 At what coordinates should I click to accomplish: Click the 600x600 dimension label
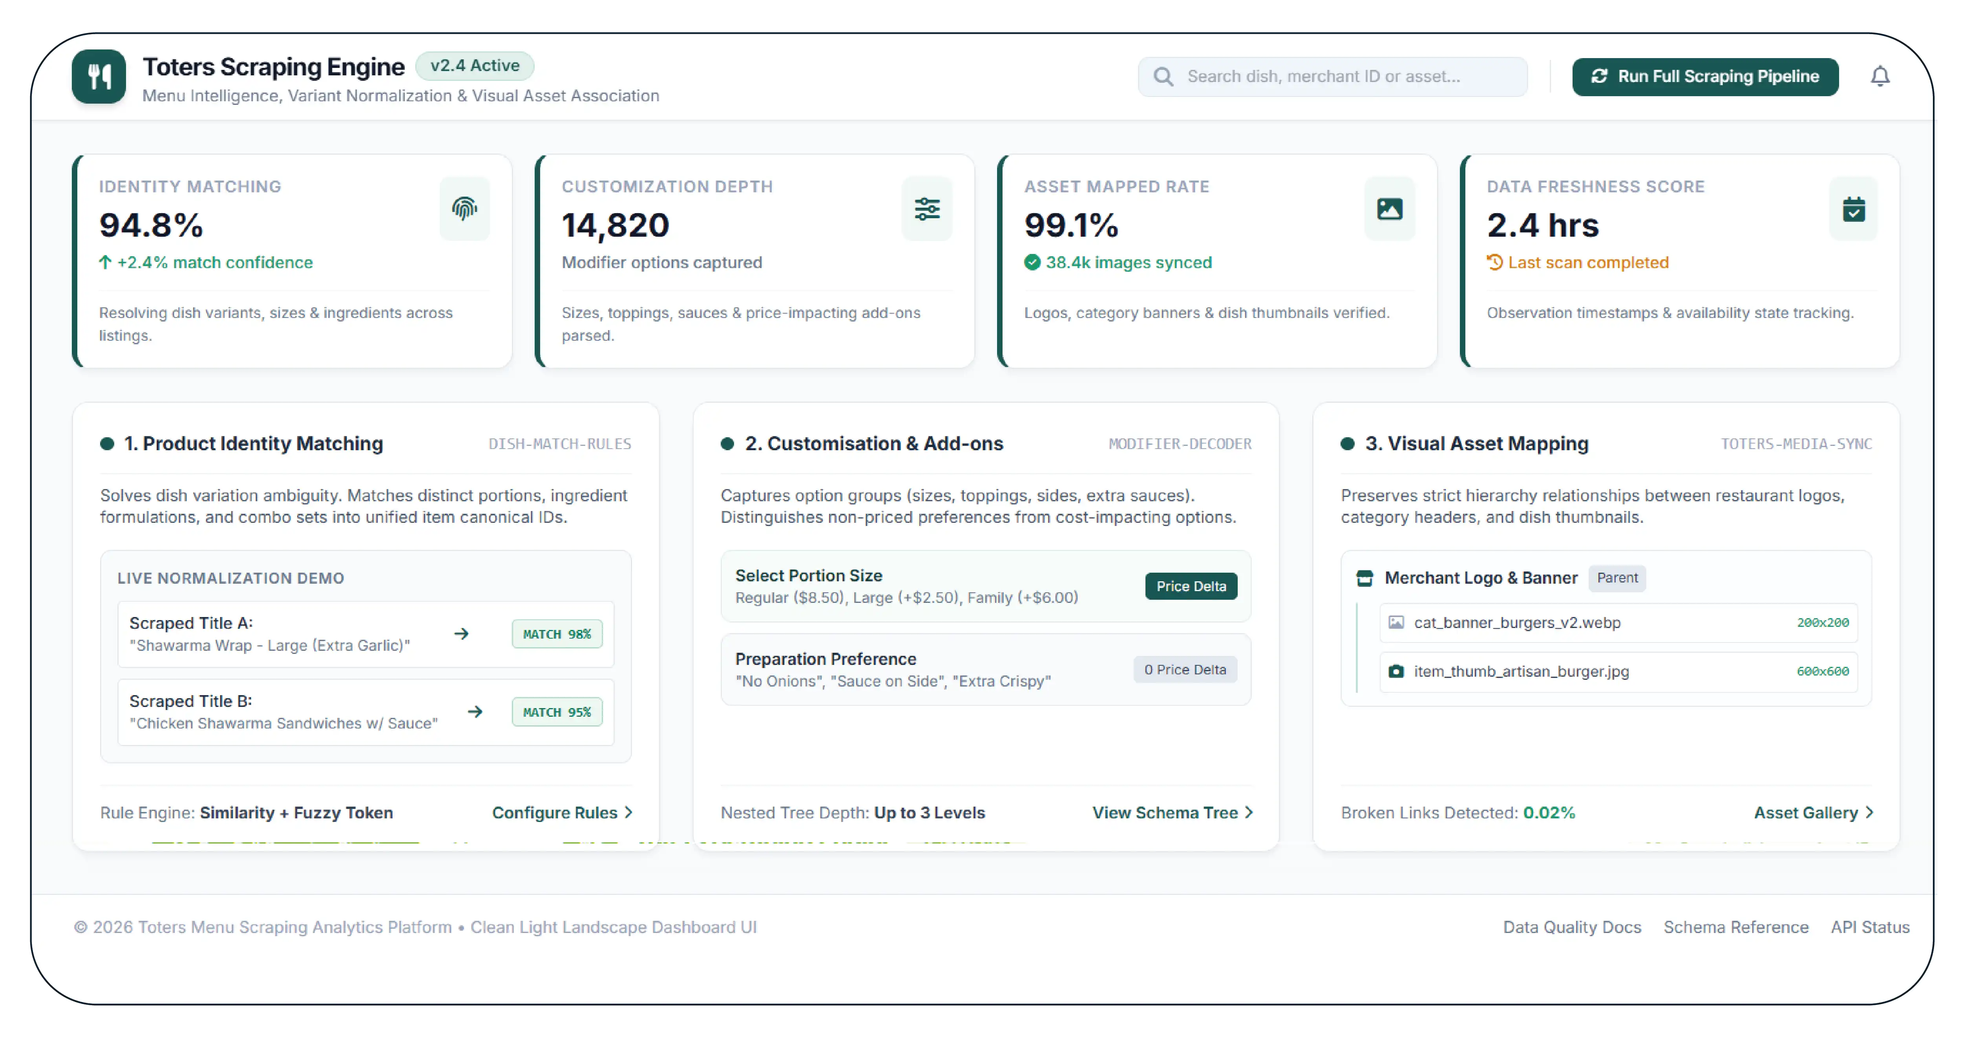1822,671
